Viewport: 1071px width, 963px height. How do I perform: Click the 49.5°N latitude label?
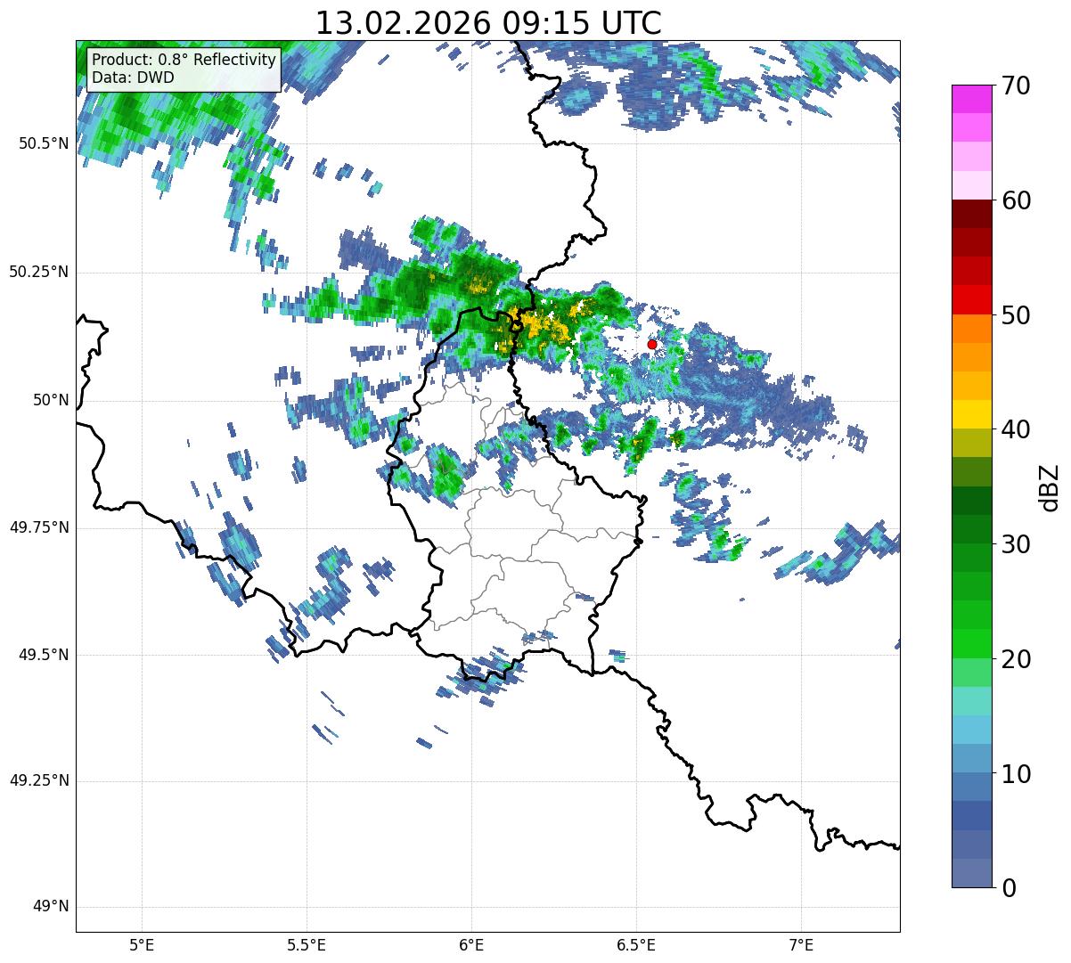click(x=44, y=655)
